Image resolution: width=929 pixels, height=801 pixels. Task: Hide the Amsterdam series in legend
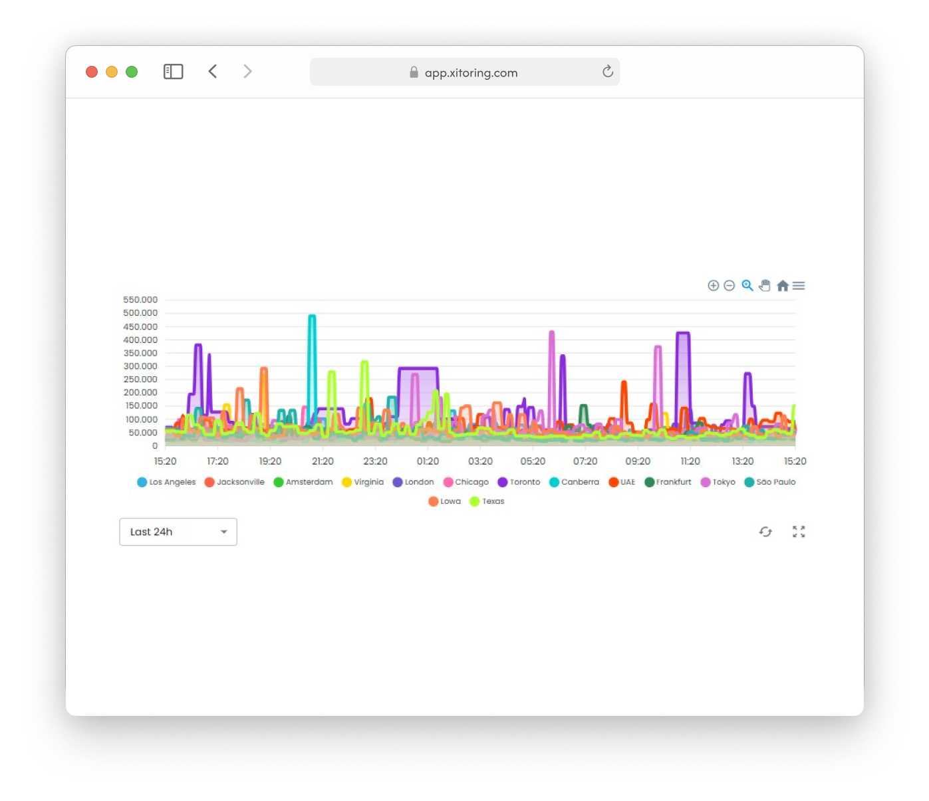click(303, 482)
